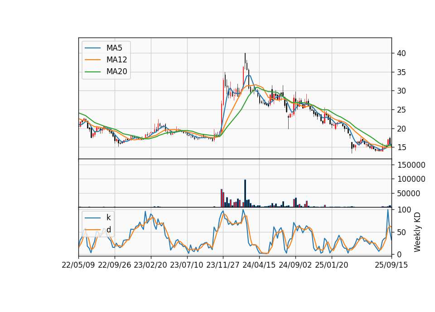Image resolution: width=435 pixels, height=312 pixels.
Task: Click the KD axis value 50
Action: pos(401,232)
